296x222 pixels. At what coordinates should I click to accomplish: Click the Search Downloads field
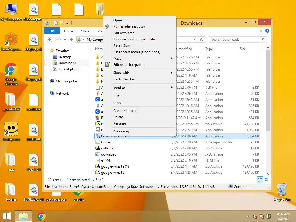(238, 40)
